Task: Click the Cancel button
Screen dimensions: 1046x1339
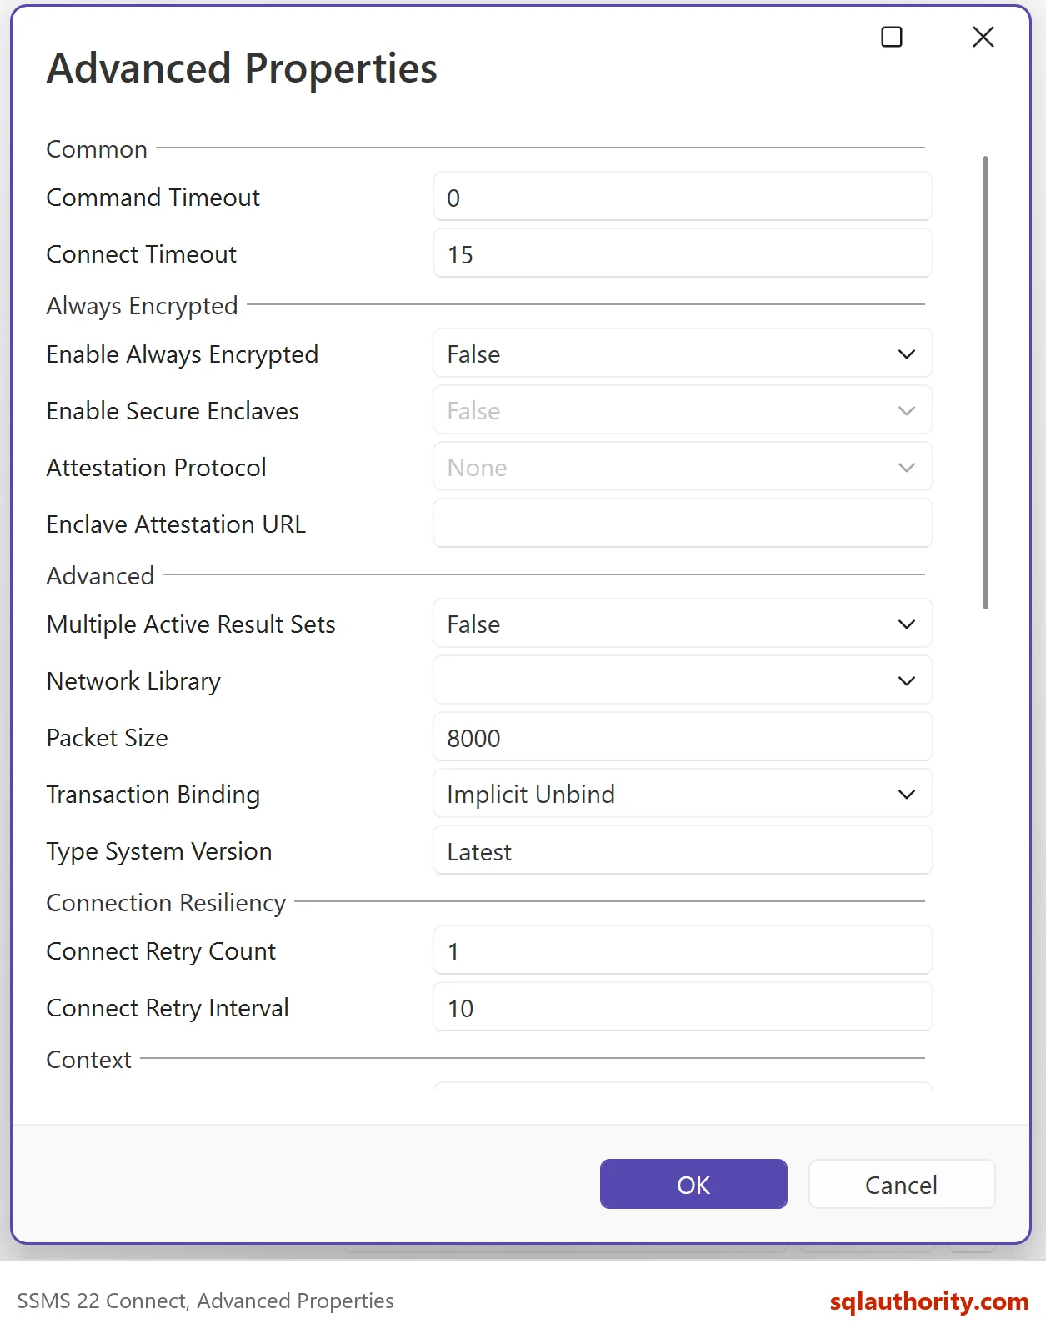Action: (x=902, y=1184)
